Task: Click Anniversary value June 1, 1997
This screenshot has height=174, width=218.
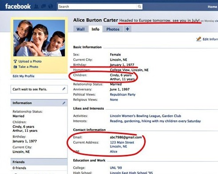Action: [120, 89]
